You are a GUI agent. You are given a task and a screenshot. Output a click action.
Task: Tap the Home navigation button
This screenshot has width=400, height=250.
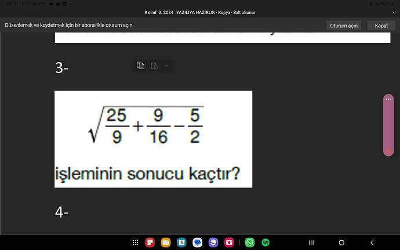(341, 242)
